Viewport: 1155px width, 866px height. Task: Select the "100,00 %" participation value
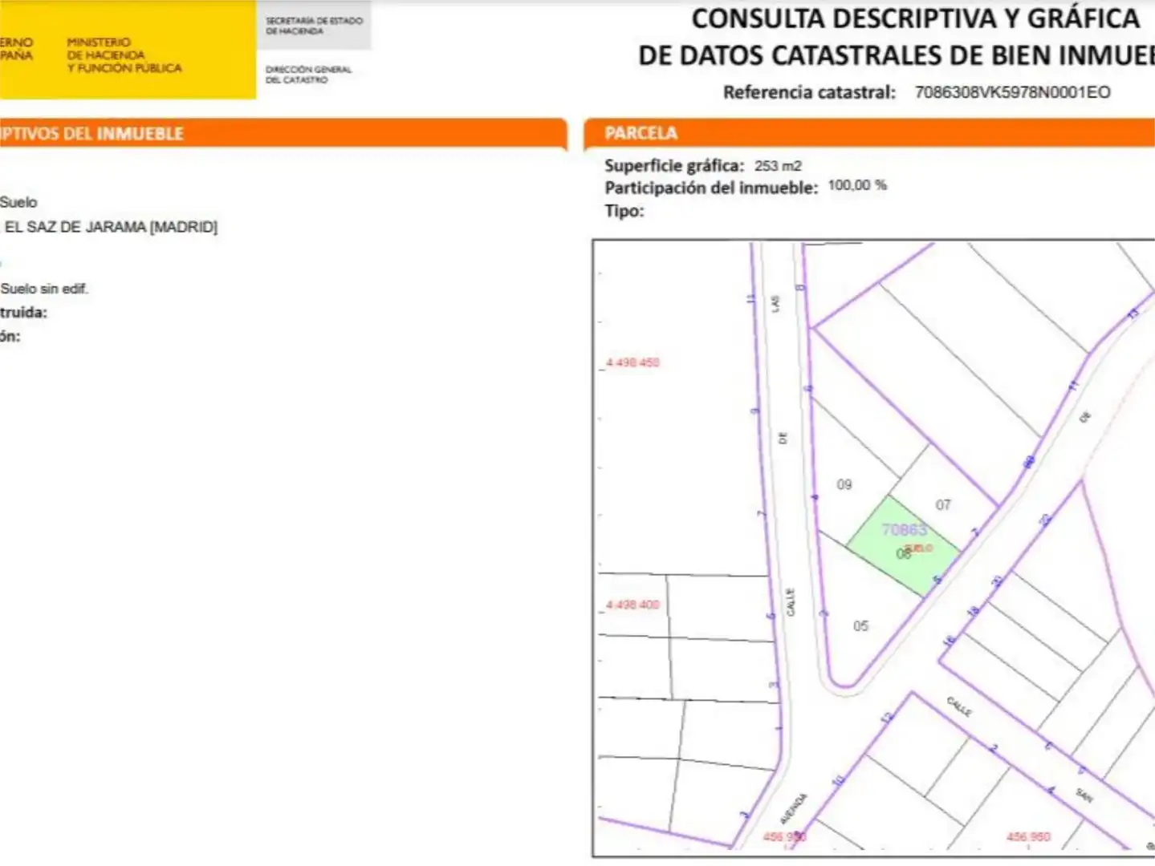[x=857, y=185]
